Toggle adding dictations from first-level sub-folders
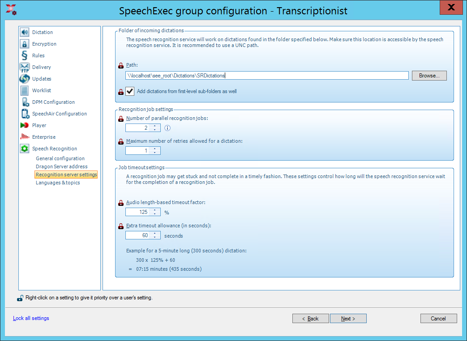 pyautogui.click(x=130, y=91)
